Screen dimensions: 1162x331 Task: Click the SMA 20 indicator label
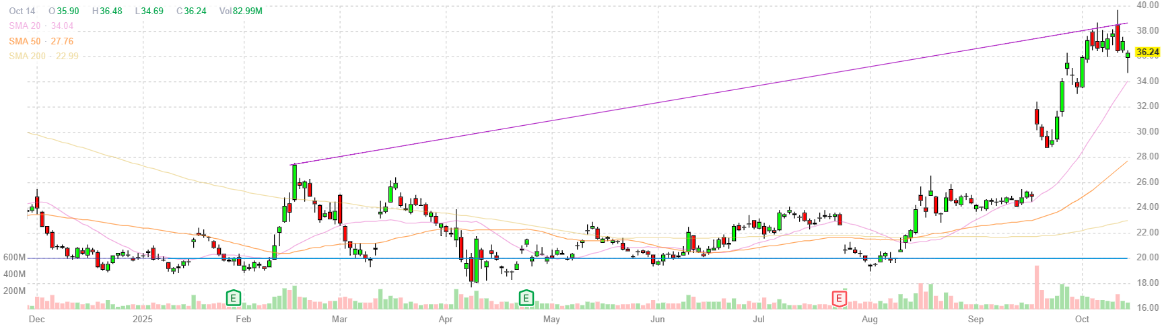coord(40,26)
